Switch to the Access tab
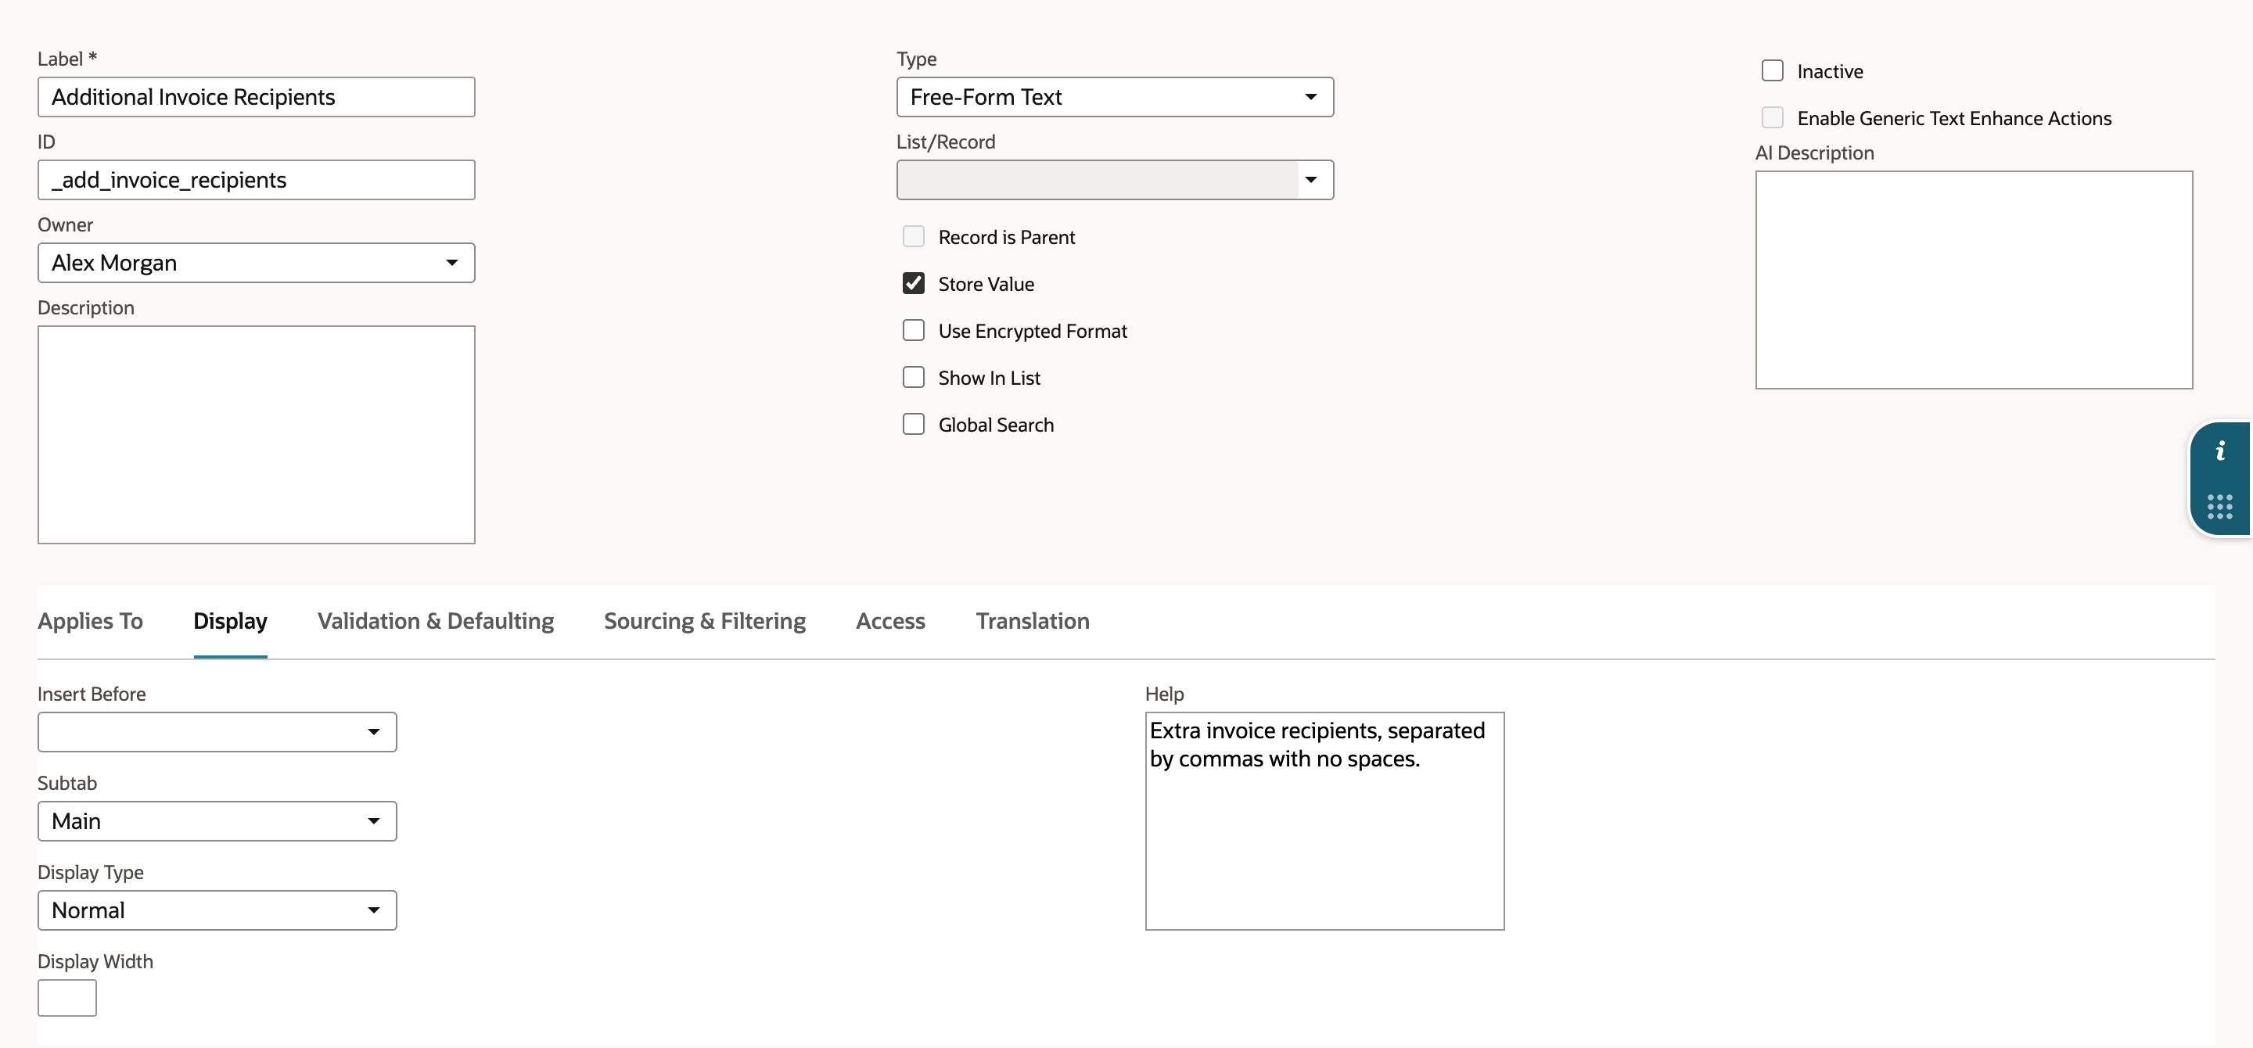2253x1048 pixels. [890, 622]
